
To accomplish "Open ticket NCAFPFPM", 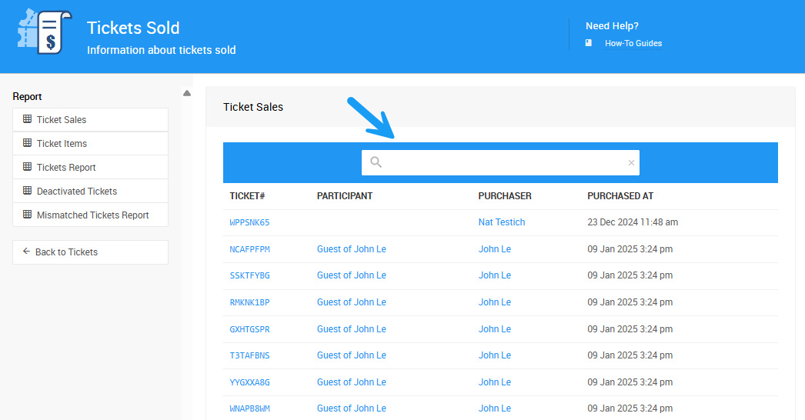I will tap(249, 249).
